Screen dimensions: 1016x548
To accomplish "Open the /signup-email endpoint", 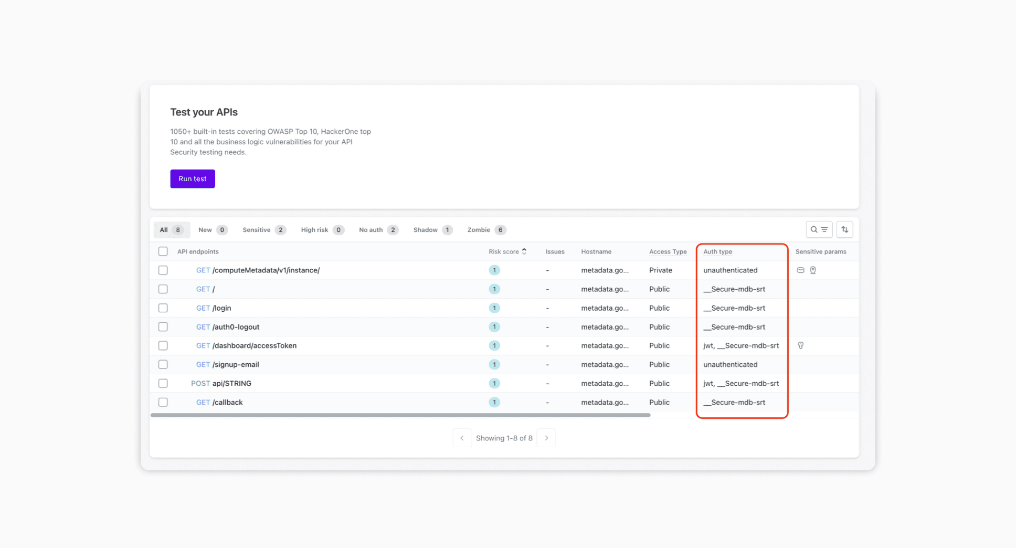I will point(236,365).
